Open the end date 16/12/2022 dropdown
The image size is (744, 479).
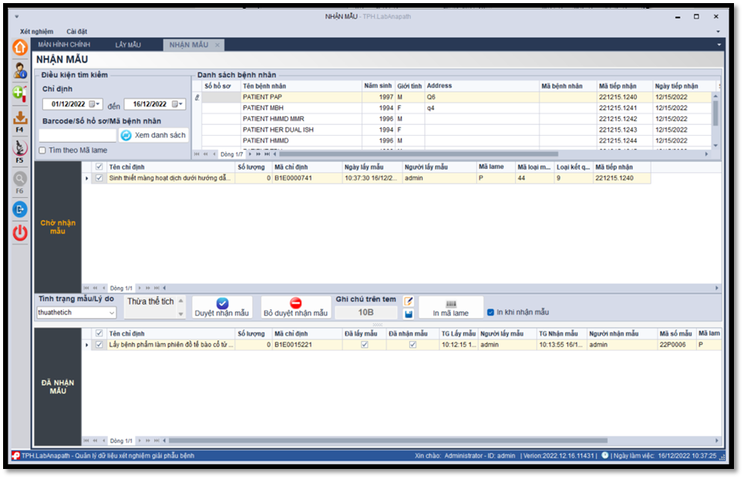pos(180,104)
